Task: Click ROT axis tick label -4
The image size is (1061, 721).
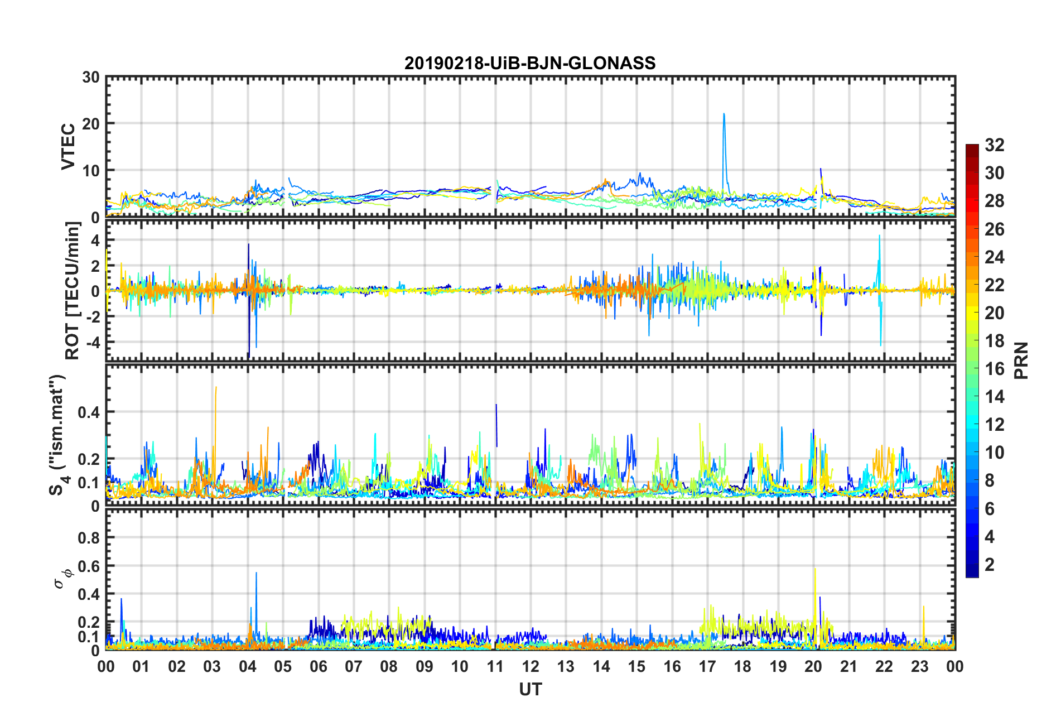Action: 93,342
